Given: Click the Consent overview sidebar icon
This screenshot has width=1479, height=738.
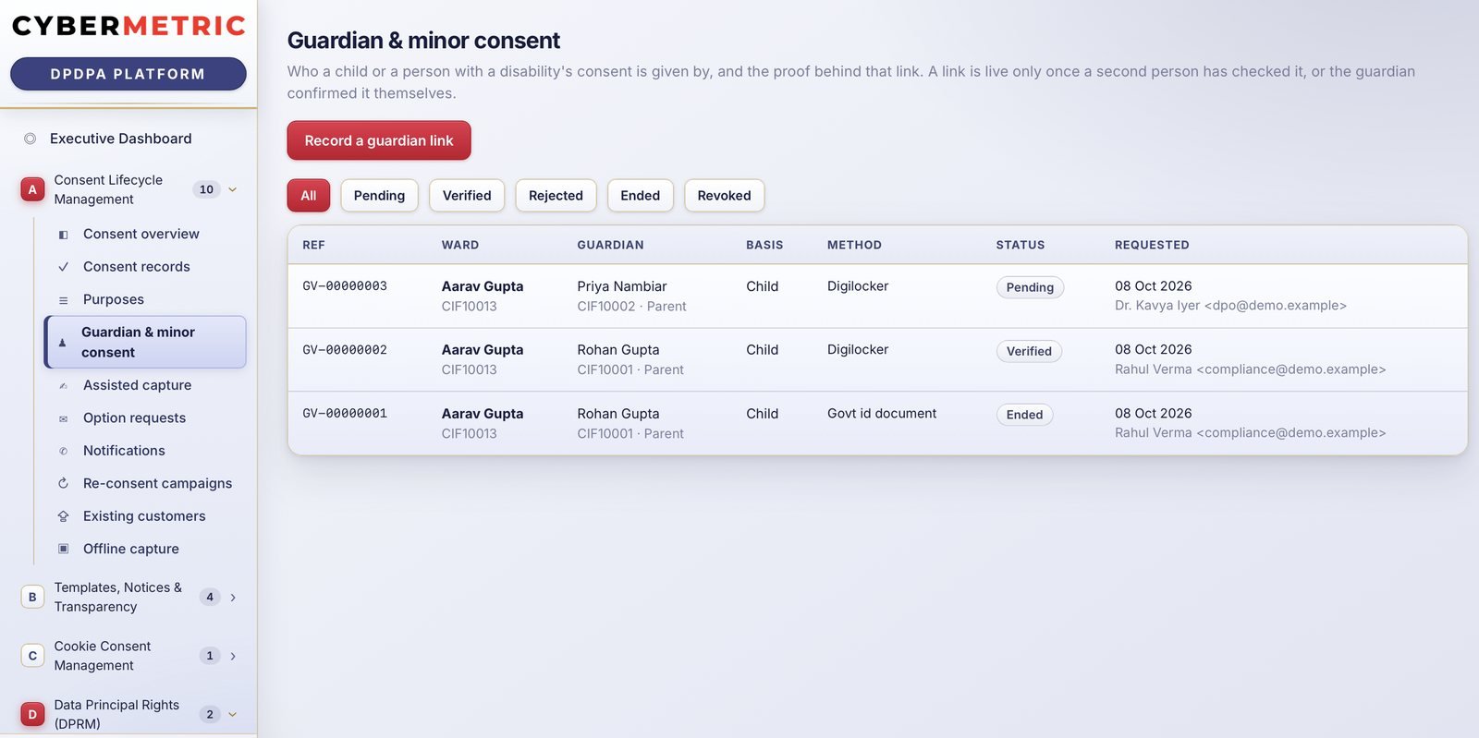Looking at the screenshot, I should click(64, 235).
